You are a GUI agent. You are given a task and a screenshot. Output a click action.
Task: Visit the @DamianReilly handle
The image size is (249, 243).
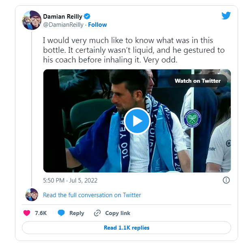(63, 25)
